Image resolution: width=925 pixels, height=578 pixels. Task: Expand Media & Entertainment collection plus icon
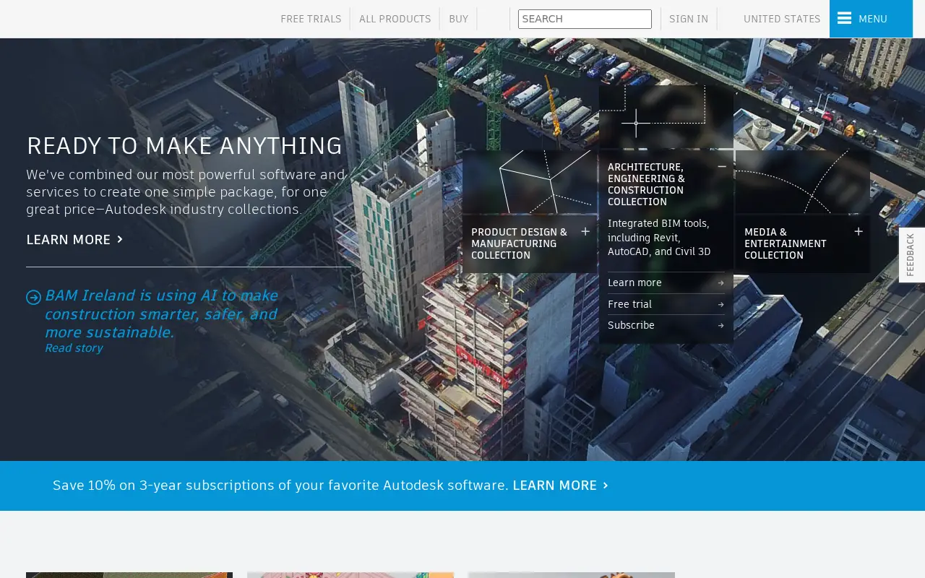pos(859,232)
